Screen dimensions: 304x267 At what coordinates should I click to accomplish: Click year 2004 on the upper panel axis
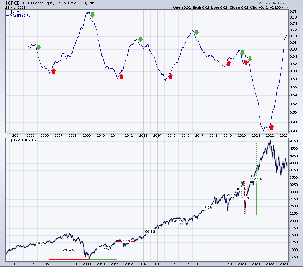(x=16, y=136)
